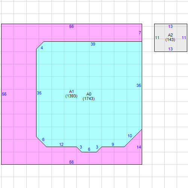Click the 56 dimension on the pink bottom edge
188x188 pixels.
point(71,162)
